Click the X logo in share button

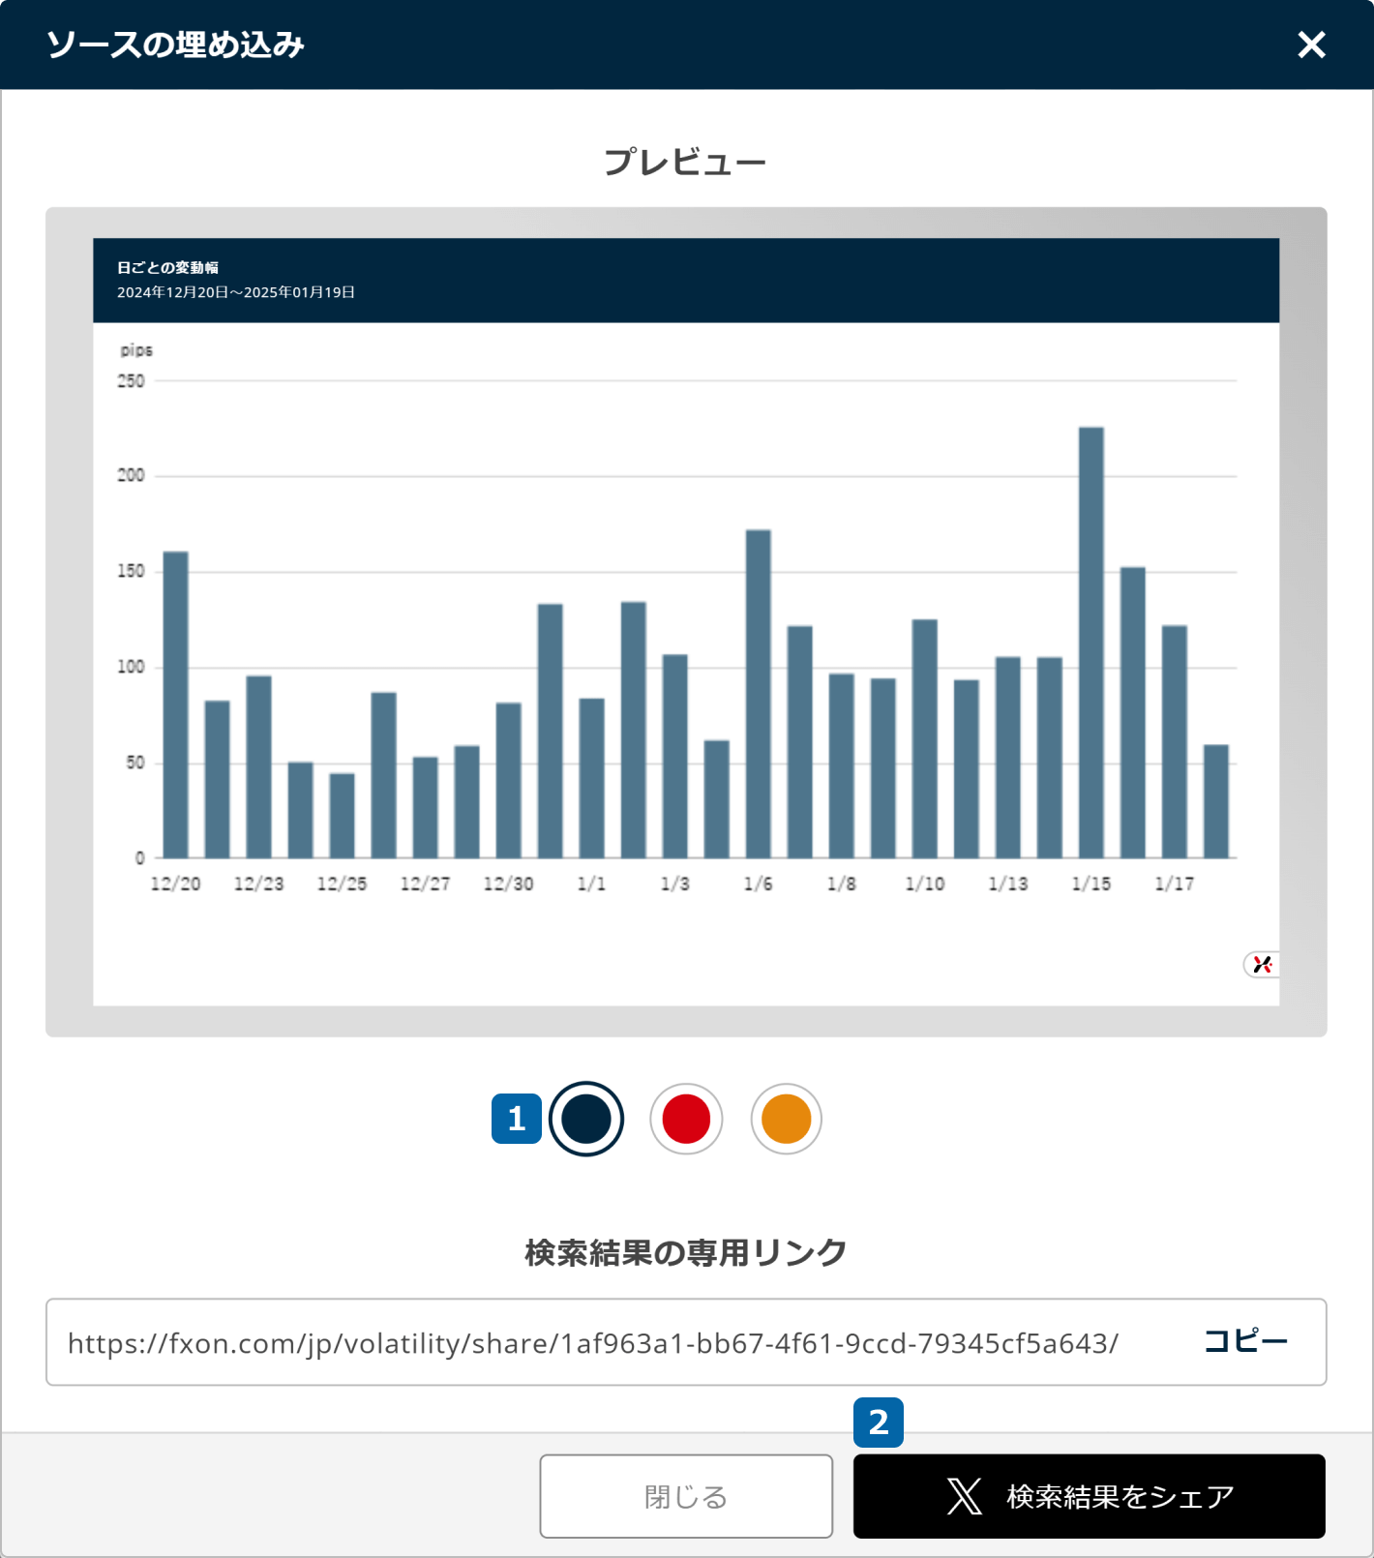coord(965,1496)
